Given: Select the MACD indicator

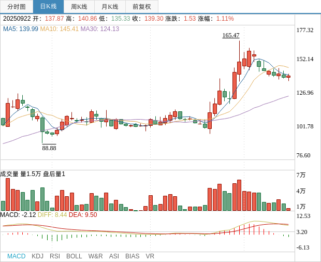Looking at the screenshot, I should click(x=16, y=256).
